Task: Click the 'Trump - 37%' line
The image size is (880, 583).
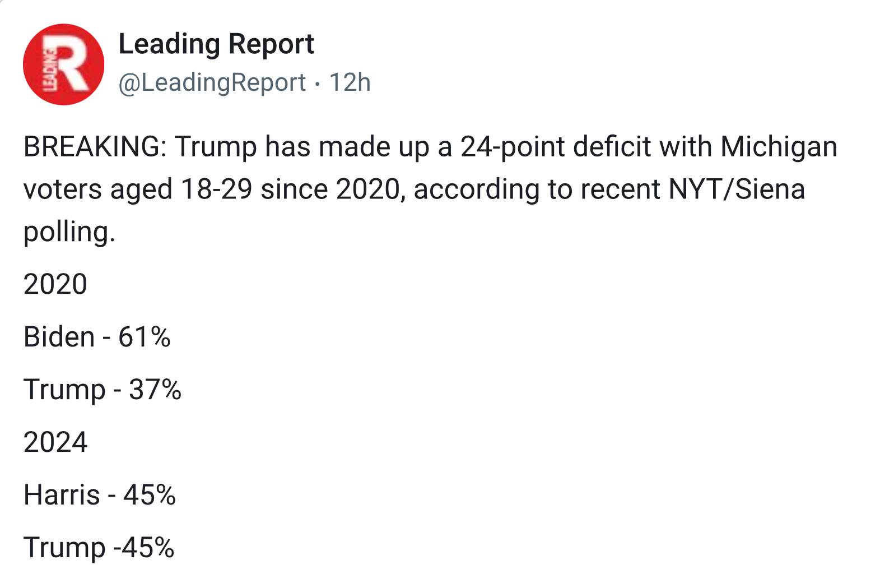Action: pyautogui.click(x=103, y=391)
